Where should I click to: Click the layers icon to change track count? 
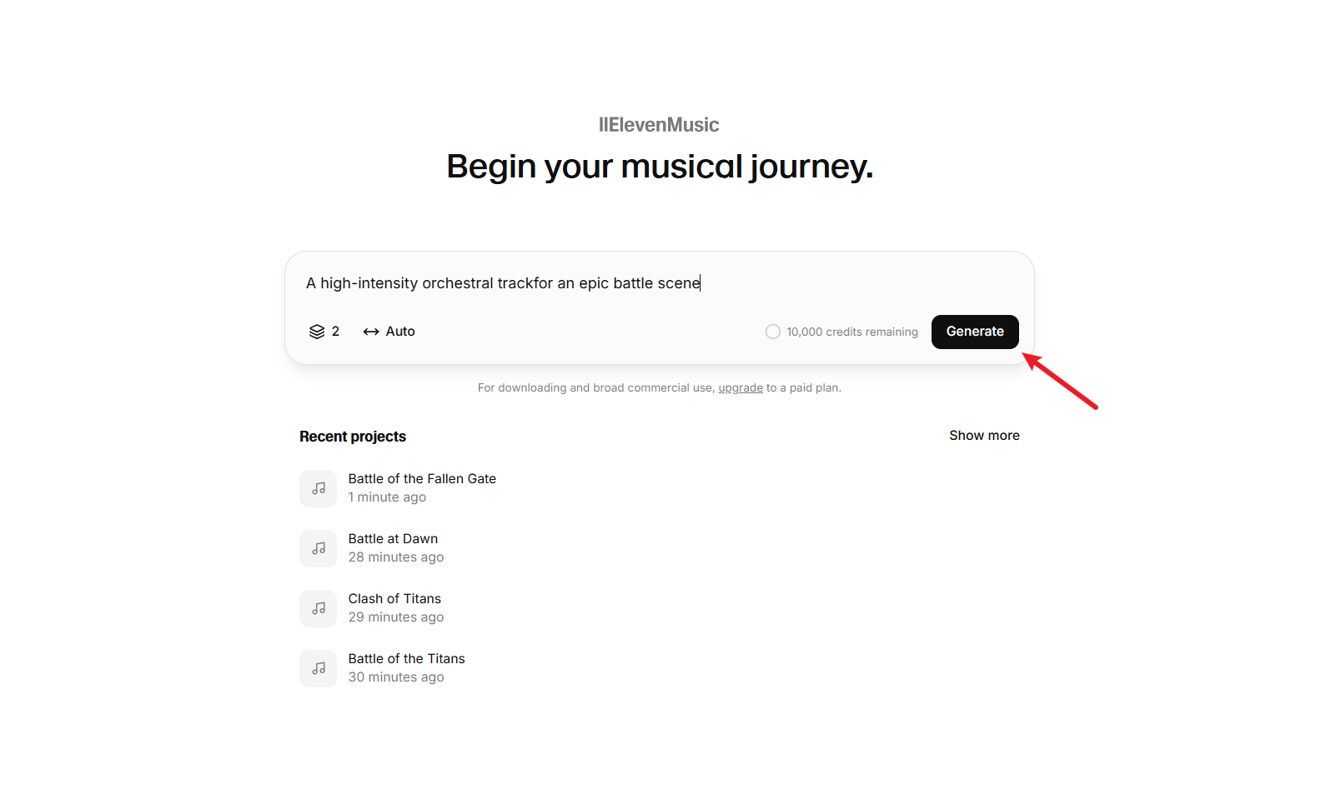(x=315, y=331)
